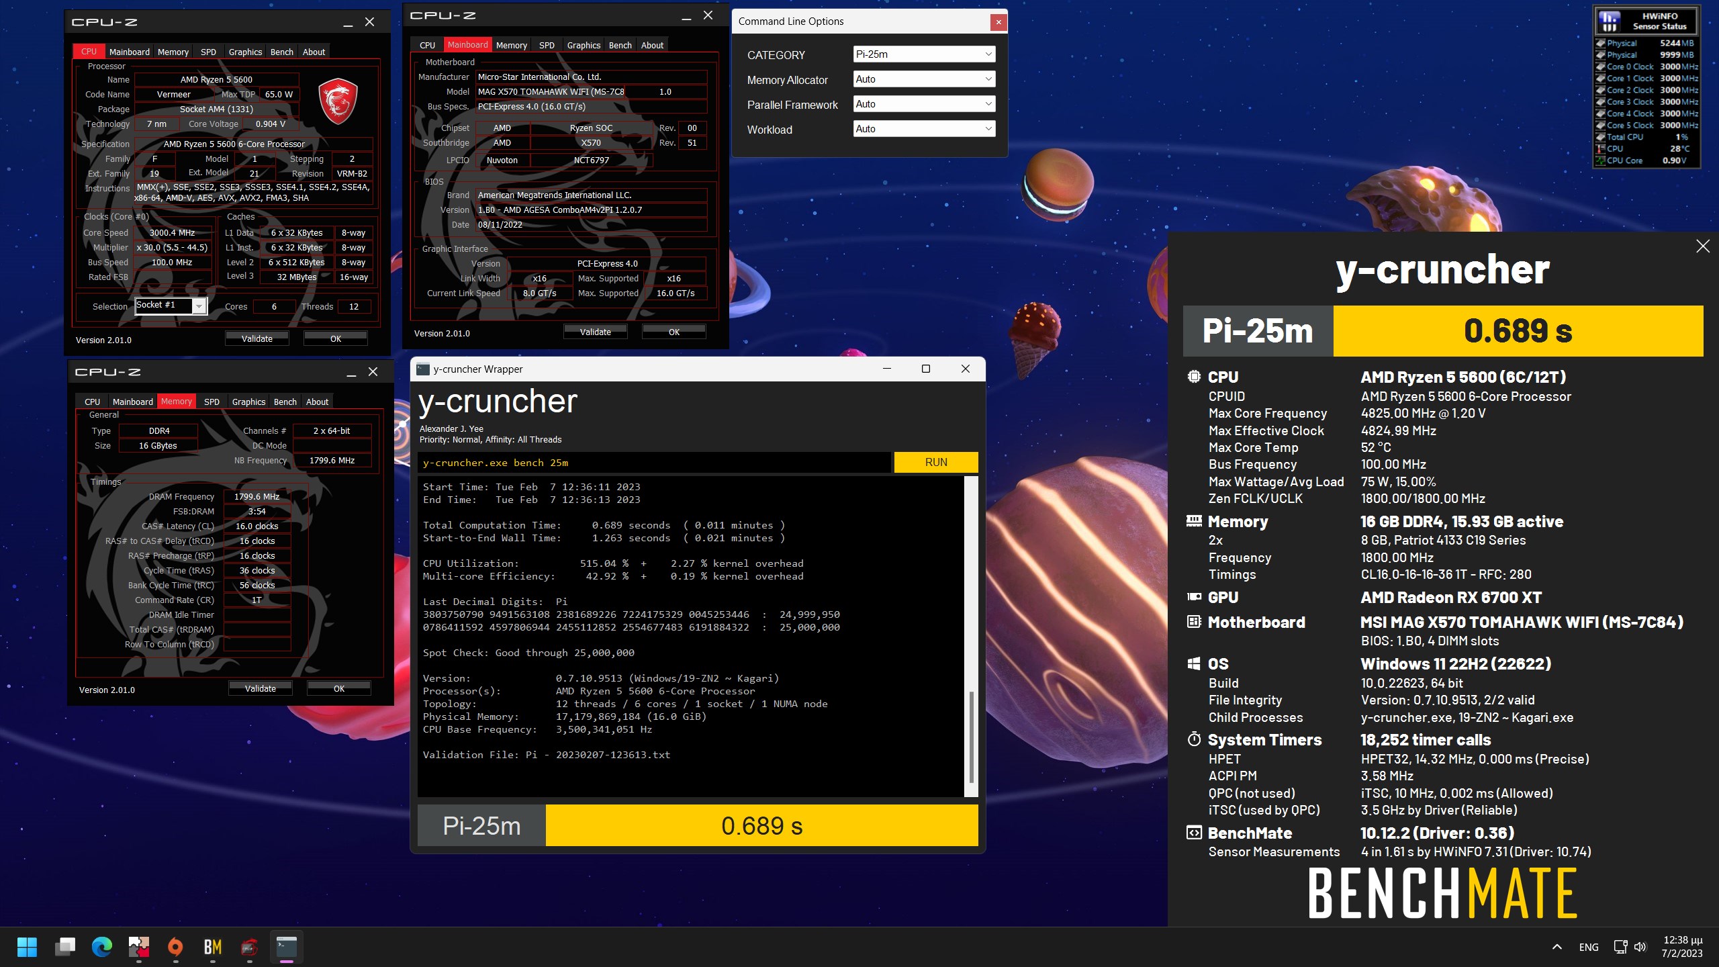Switch to CPU tab in CPU-Z Mainboard window
The image size is (1719, 967).
point(428,45)
